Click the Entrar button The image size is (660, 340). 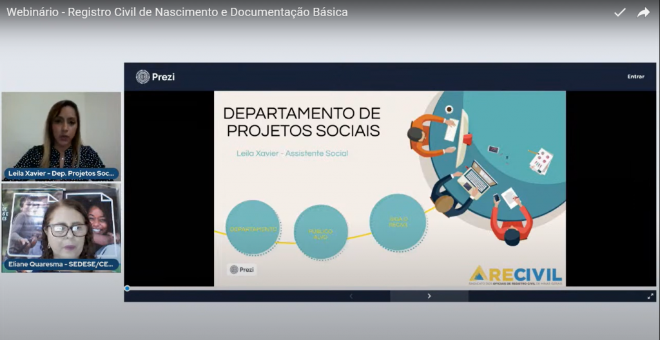[636, 77]
